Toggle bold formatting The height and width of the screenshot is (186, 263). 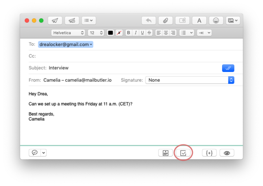pyautogui.click(x=128, y=33)
